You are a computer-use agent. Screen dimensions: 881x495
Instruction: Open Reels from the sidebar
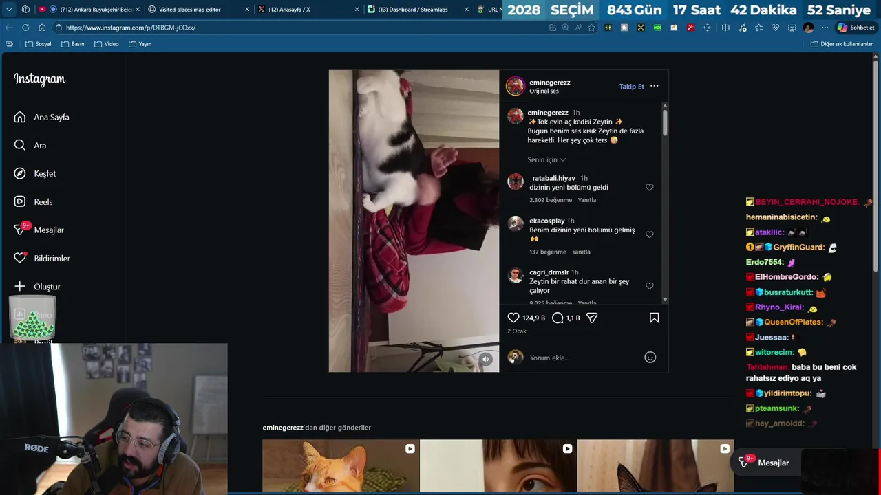click(33, 202)
